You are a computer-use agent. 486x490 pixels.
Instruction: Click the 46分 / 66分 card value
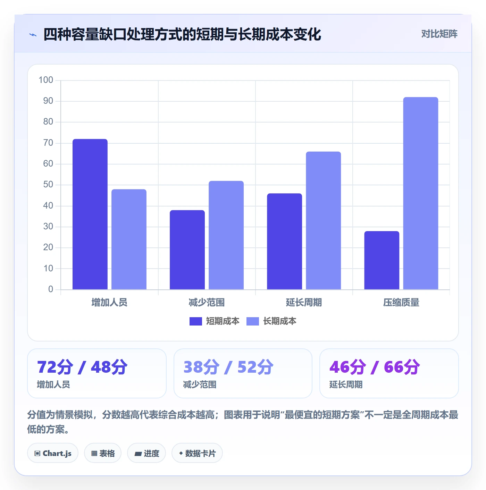(x=375, y=367)
